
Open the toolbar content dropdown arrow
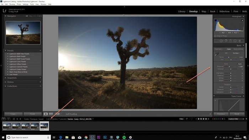point(210,114)
